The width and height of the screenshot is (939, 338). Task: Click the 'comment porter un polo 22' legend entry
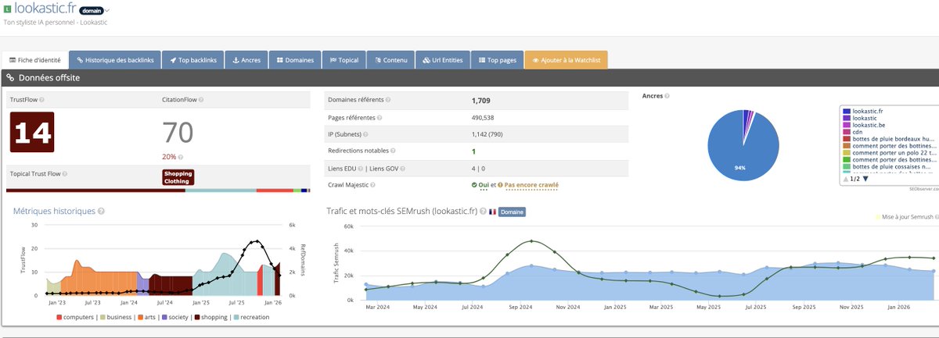coord(889,155)
